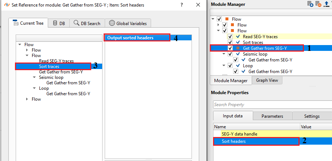Screen dimensions: 332x161
Task: Click the Global Variables globe icon
Action: (x=112, y=23)
